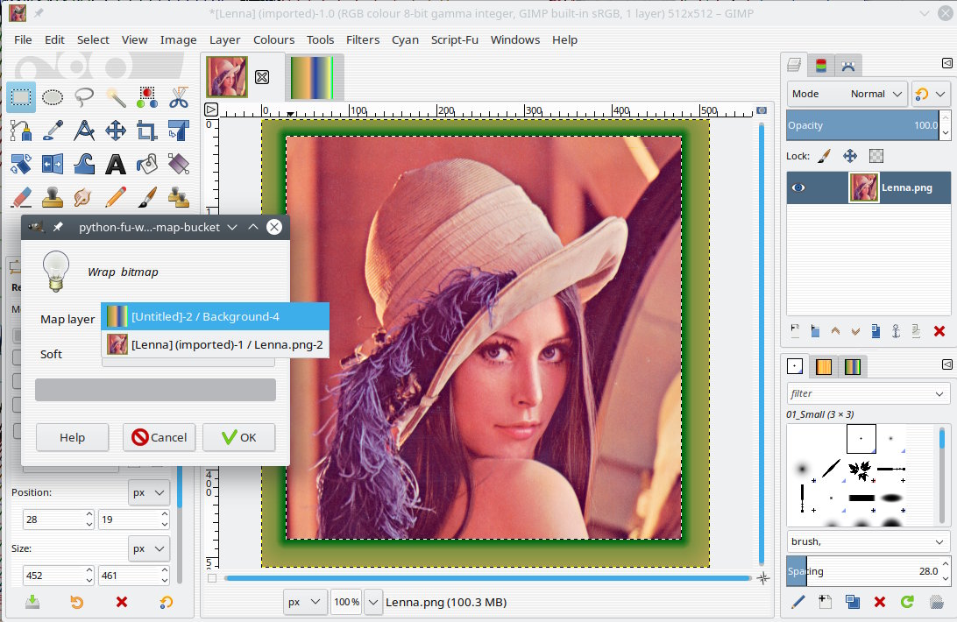Screen dimensions: 957x622
Task: Select the Eraser tool
Action: (21, 196)
